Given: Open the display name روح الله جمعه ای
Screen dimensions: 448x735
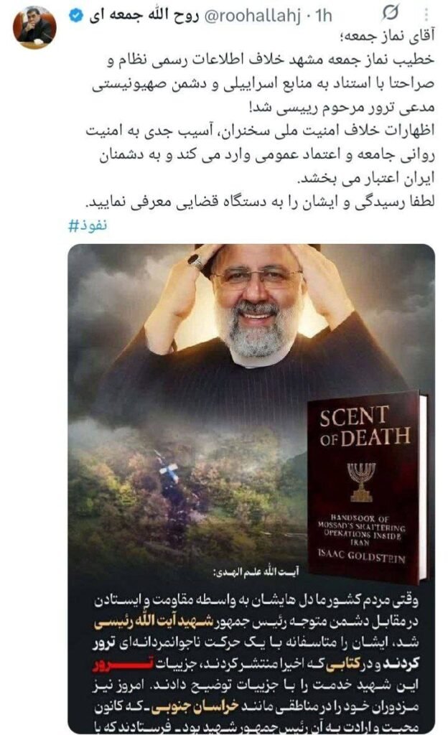Looking at the screenshot, I should (143, 16).
